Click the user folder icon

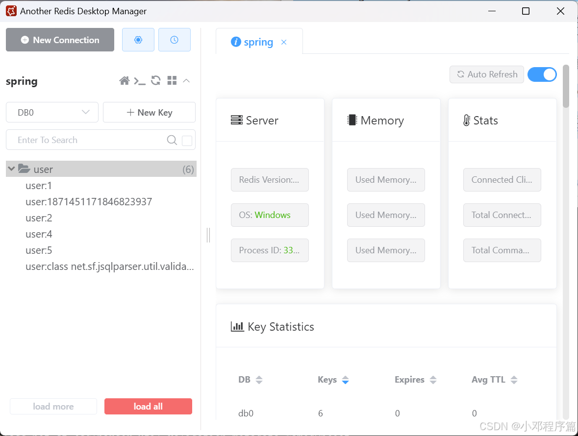(24, 169)
